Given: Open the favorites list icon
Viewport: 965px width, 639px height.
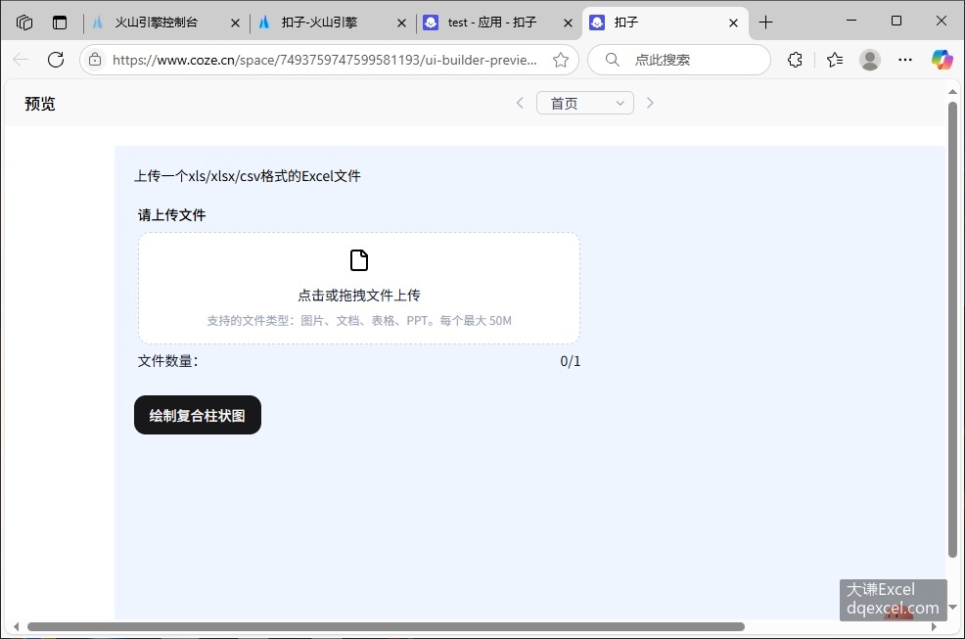Looking at the screenshot, I should (x=835, y=60).
